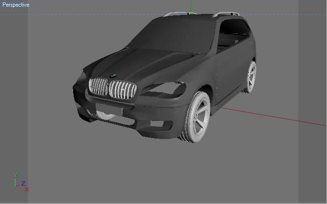Select the rear wheel of the car model
327x204 pixels.
point(251,77)
